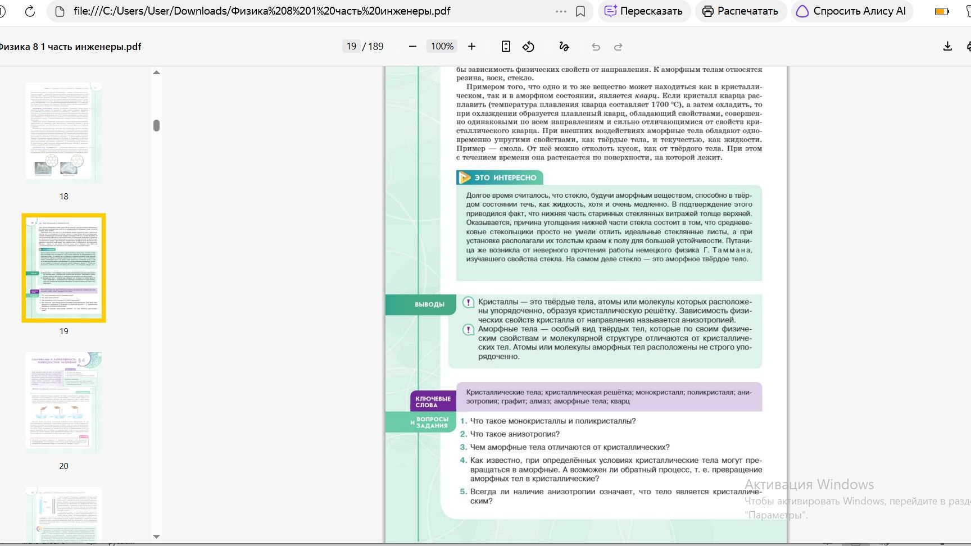Zoom out of the PDF
The width and height of the screenshot is (971, 546).
point(412,47)
